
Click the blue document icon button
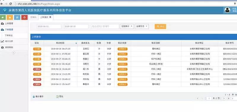17,17
